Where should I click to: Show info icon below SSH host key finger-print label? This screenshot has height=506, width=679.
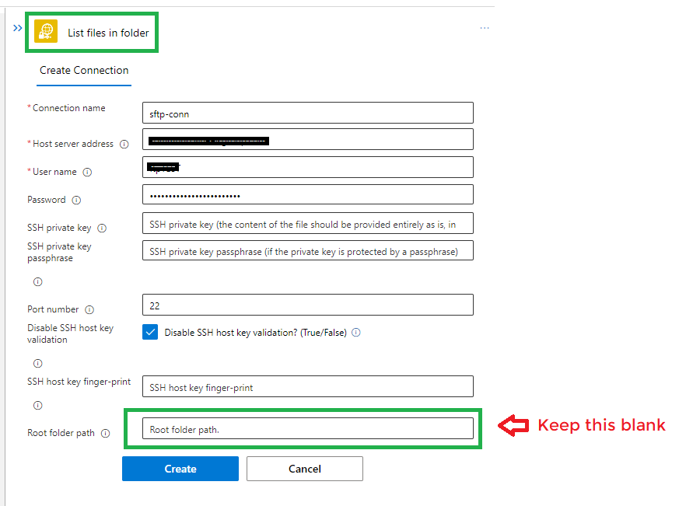[x=38, y=405]
